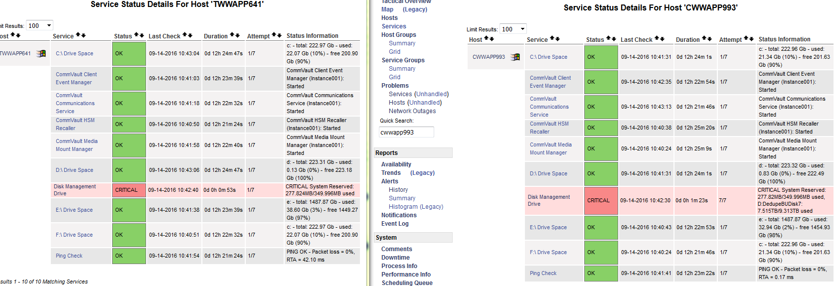Open Disk Management Drive service for CWWAPP993
837x286 pixels.
coord(548,200)
